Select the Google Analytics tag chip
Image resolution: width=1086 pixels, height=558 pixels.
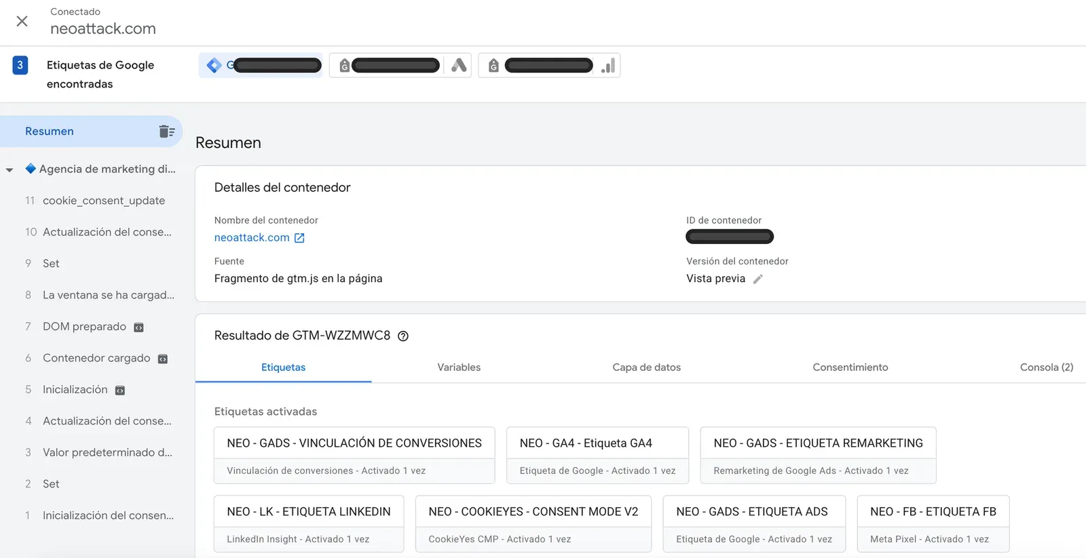(x=549, y=65)
